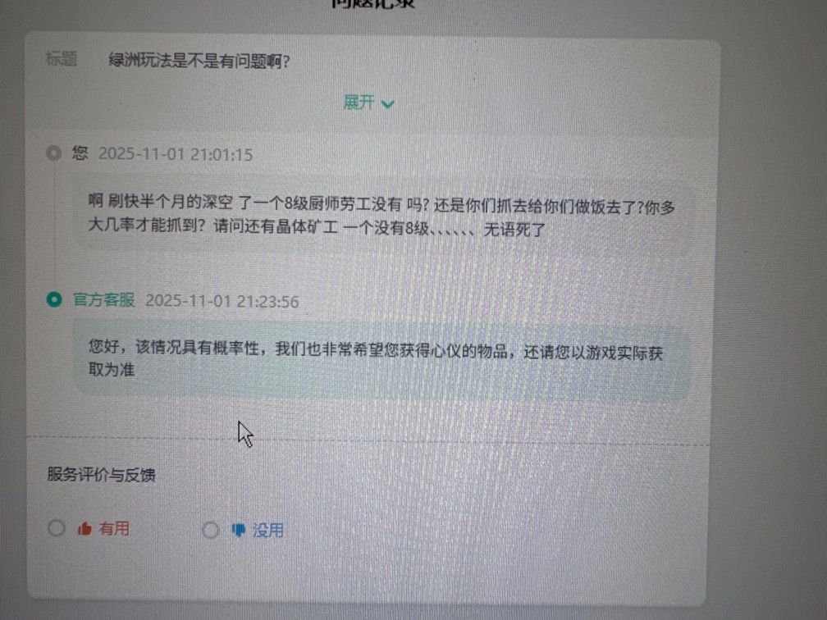The image size is (827, 620).
Task: Click the blue 没用 label text
Action: 268,530
